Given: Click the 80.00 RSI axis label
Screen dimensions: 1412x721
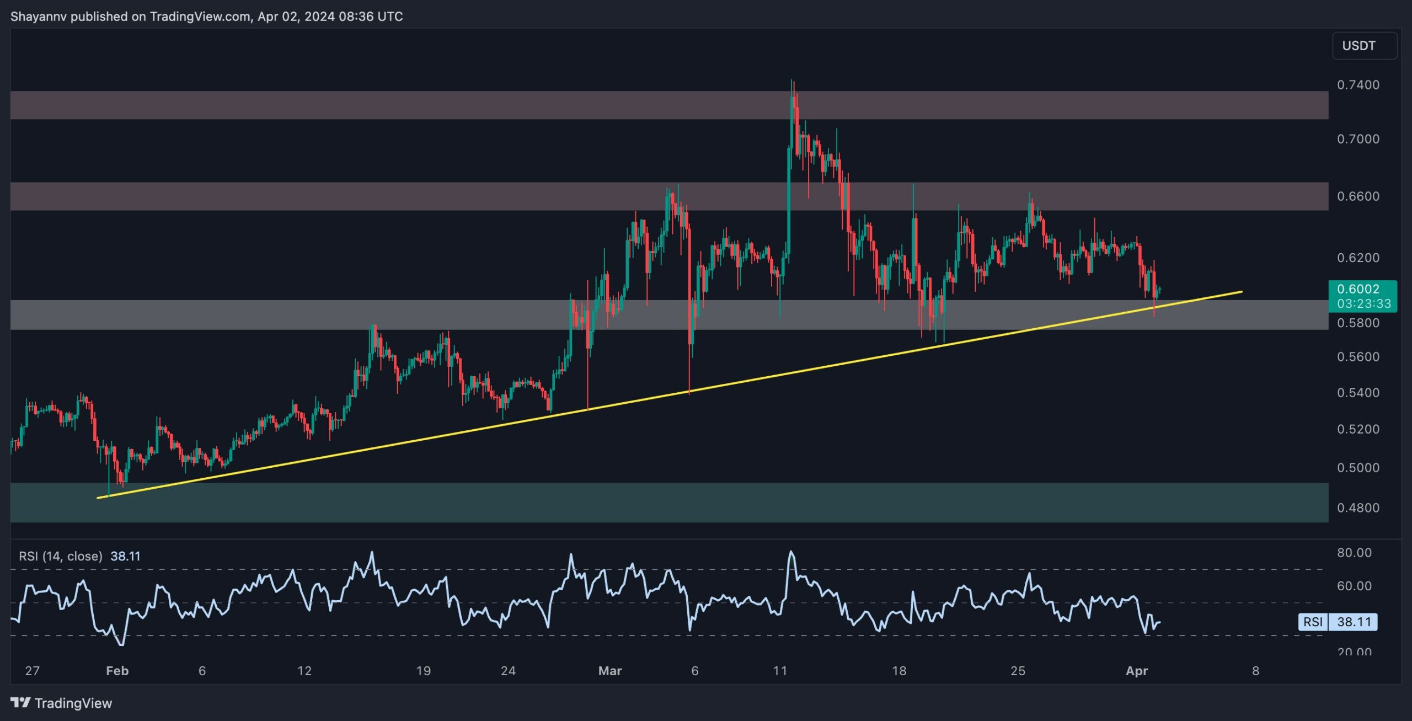Looking at the screenshot, I should pyautogui.click(x=1354, y=553).
